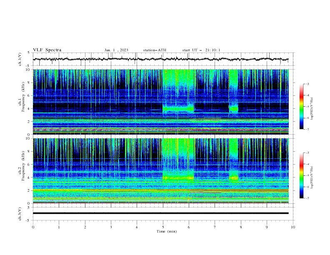
Task: Click the time axis tick label "10"
Action: point(293,227)
